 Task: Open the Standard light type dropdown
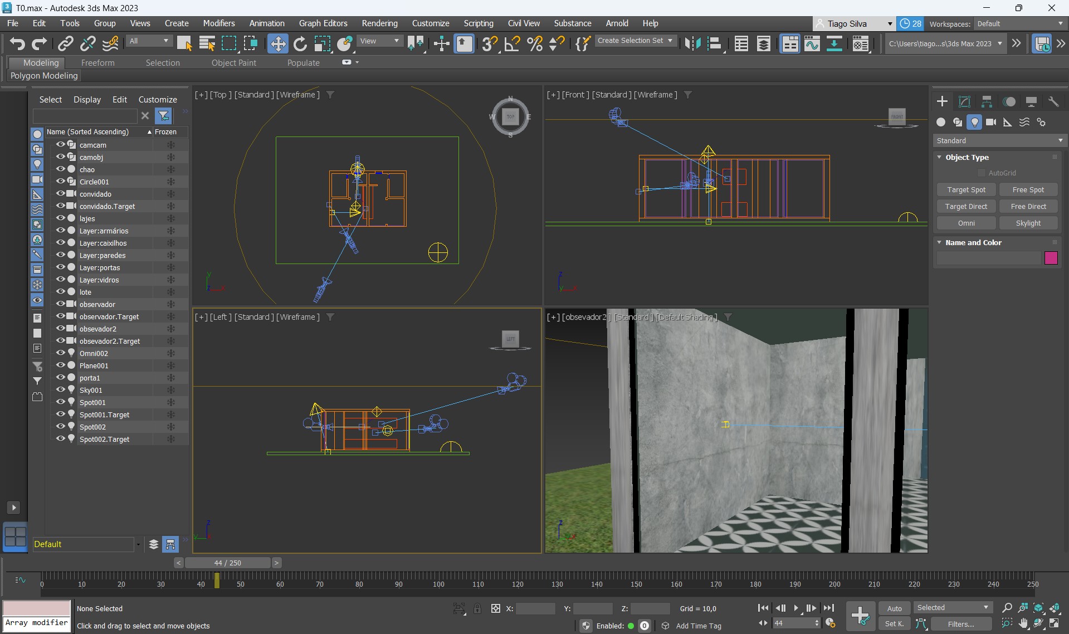(999, 140)
